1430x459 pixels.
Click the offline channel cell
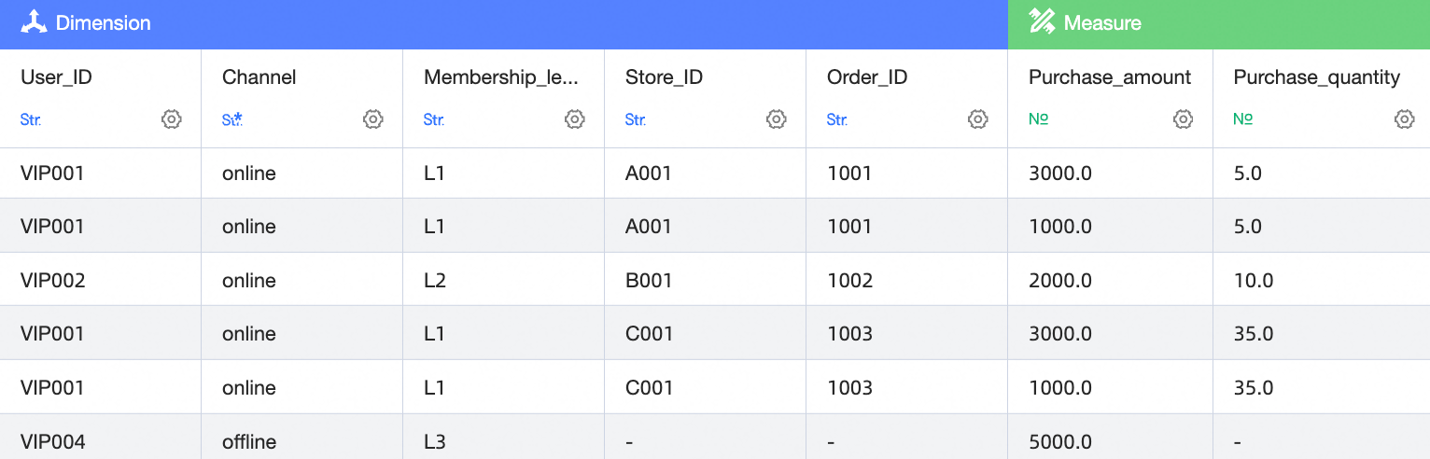[x=250, y=441]
